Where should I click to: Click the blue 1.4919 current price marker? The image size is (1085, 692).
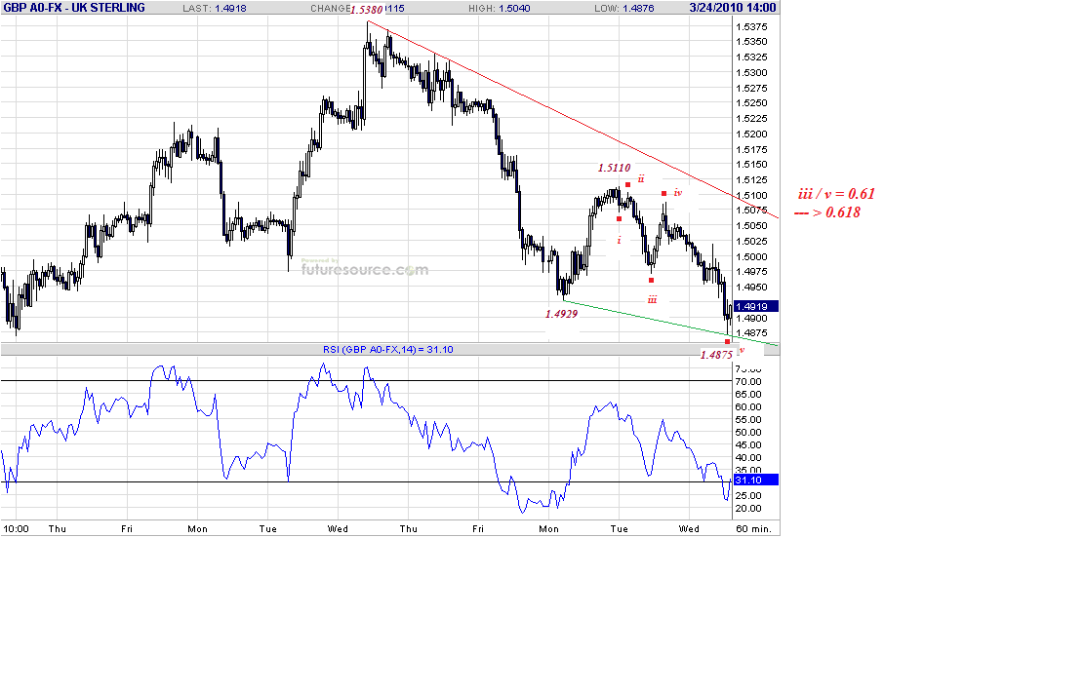pyautogui.click(x=755, y=306)
